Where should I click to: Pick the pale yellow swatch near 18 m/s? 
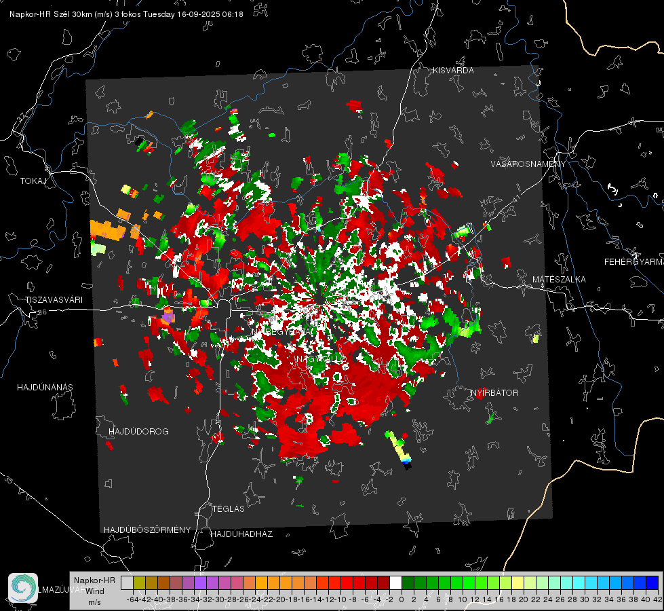pyautogui.click(x=518, y=582)
